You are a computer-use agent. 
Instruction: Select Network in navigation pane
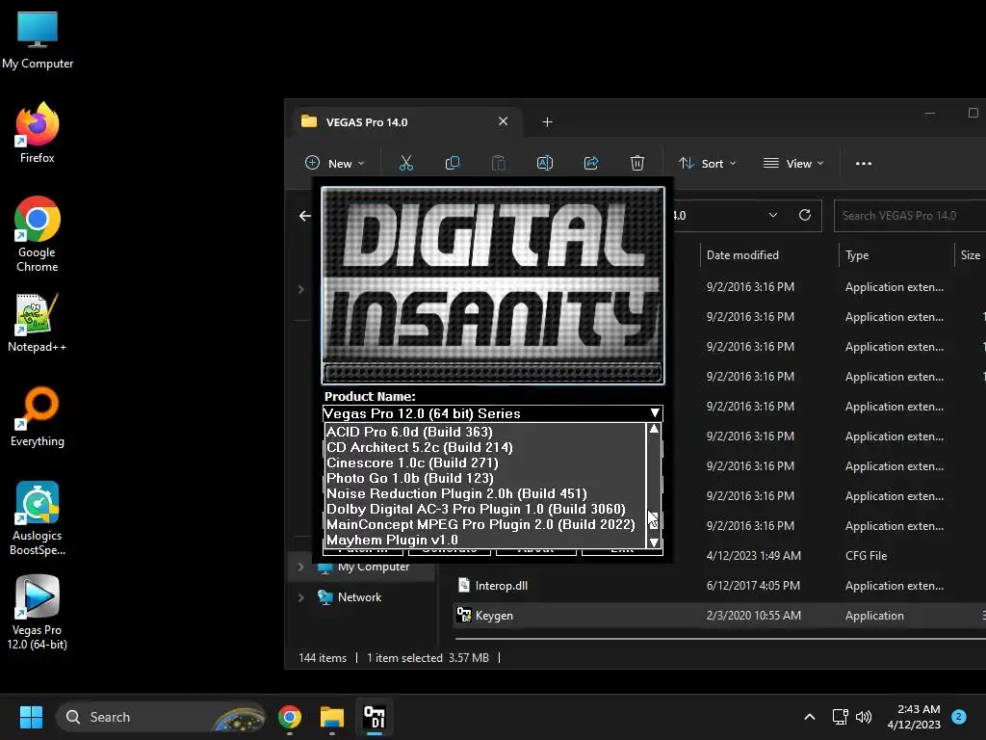pos(359,597)
